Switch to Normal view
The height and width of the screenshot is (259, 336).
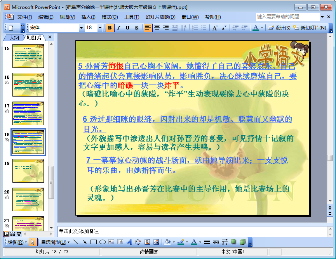point(7,234)
